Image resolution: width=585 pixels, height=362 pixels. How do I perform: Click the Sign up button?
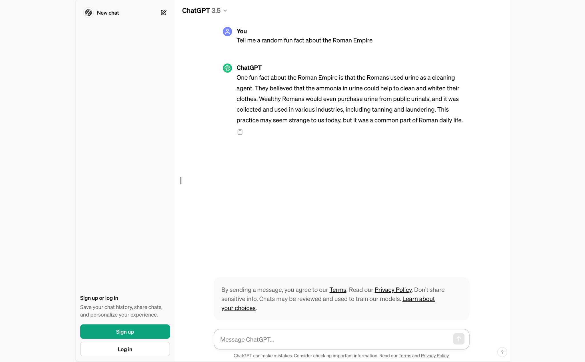[125, 331]
